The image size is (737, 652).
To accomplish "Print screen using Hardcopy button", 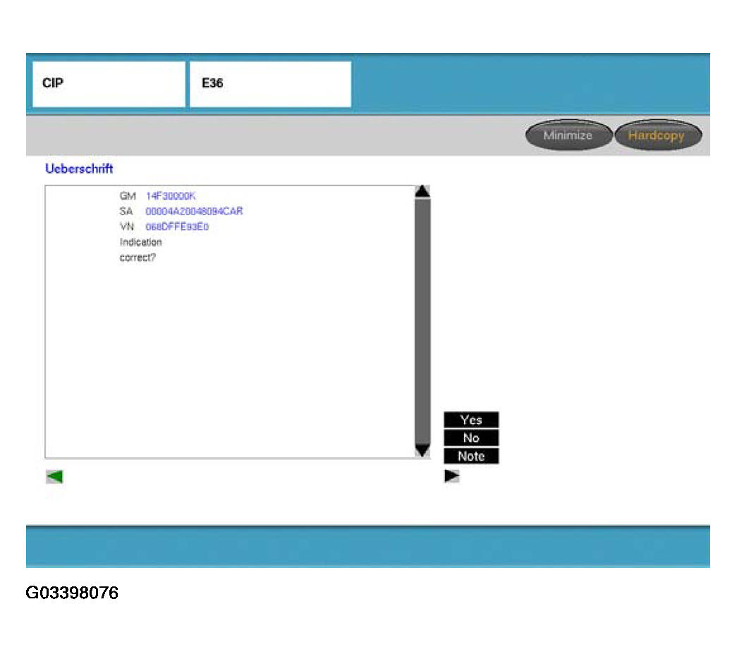I will 657,135.
